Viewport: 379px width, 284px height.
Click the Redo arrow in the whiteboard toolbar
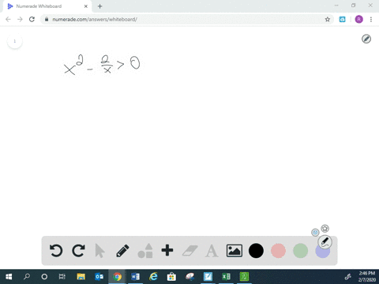tap(78, 251)
